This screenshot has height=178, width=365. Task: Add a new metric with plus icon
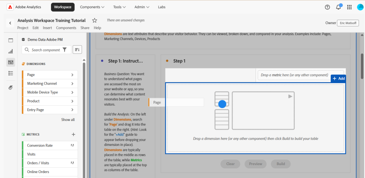(x=73, y=134)
